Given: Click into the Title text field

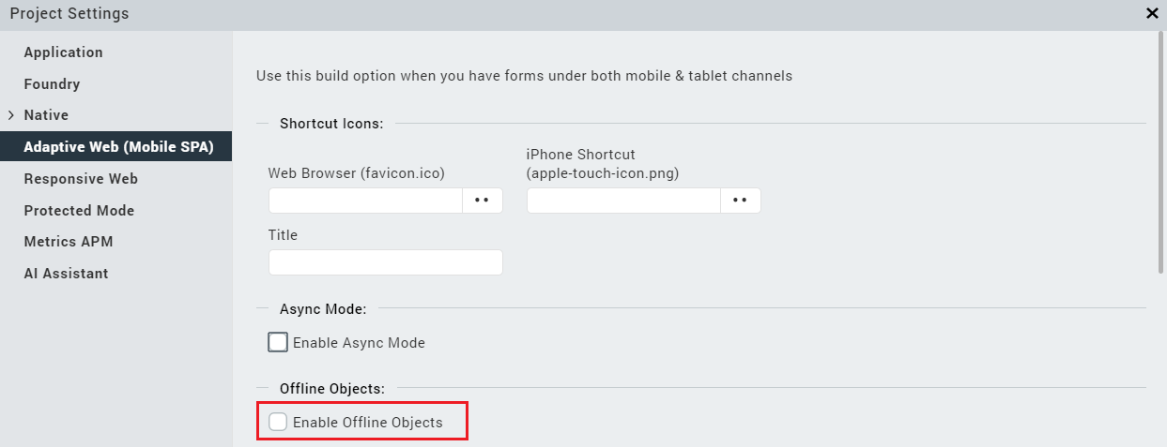Looking at the screenshot, I should tap(385, 262).
